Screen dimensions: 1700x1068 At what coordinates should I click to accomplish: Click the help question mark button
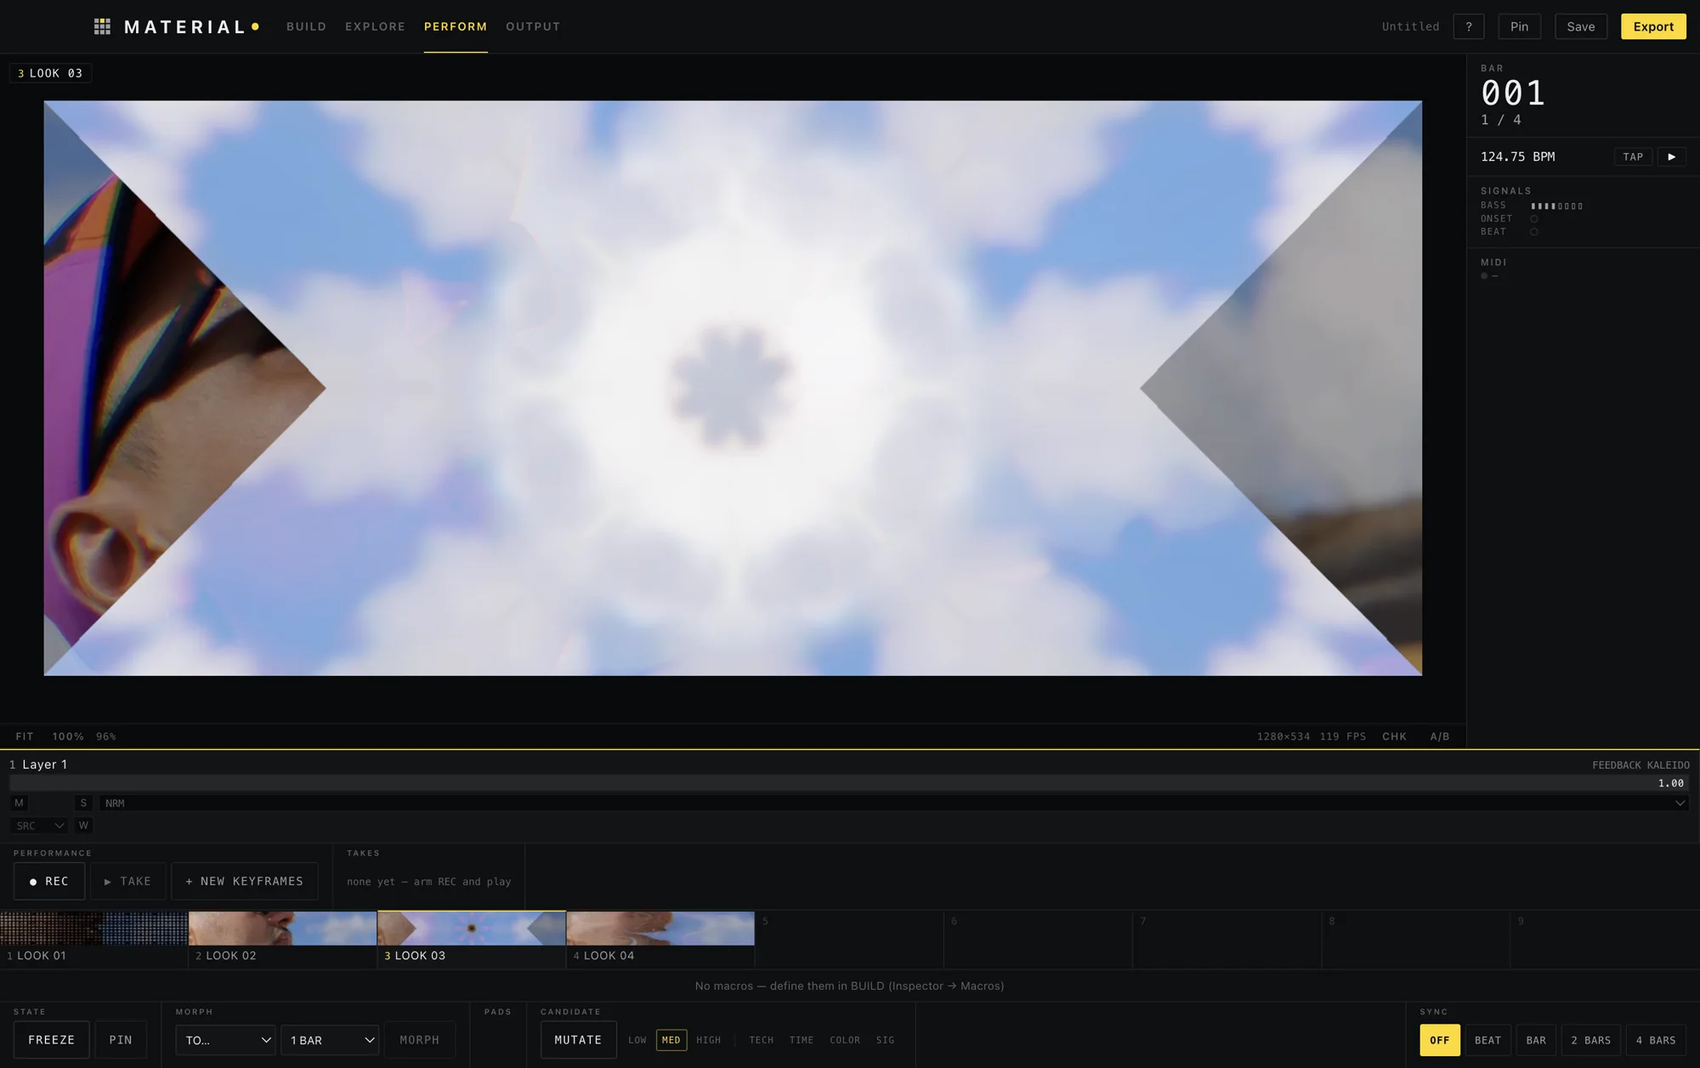pos(1468,26)
